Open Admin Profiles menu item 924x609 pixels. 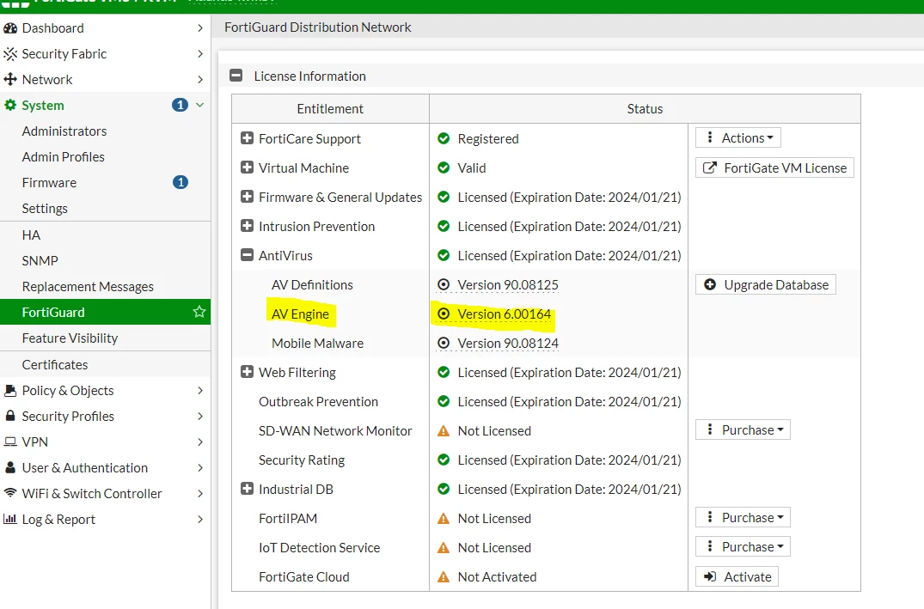[x=63, y=157]
